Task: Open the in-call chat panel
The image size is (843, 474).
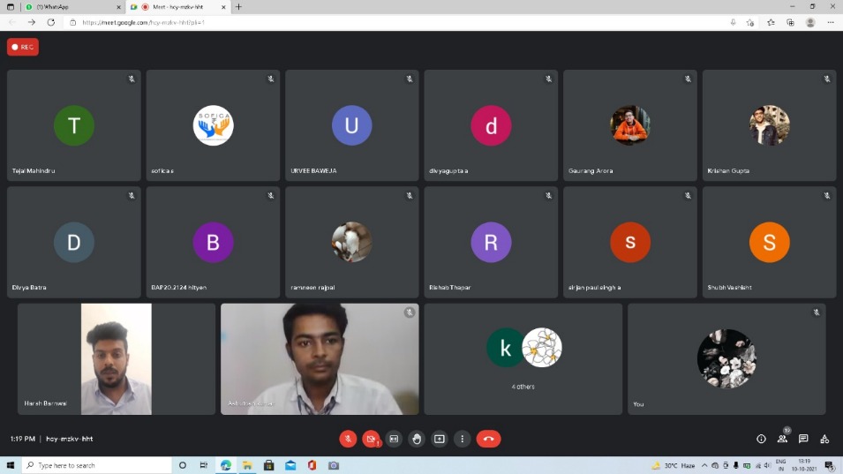Action: 803,439
